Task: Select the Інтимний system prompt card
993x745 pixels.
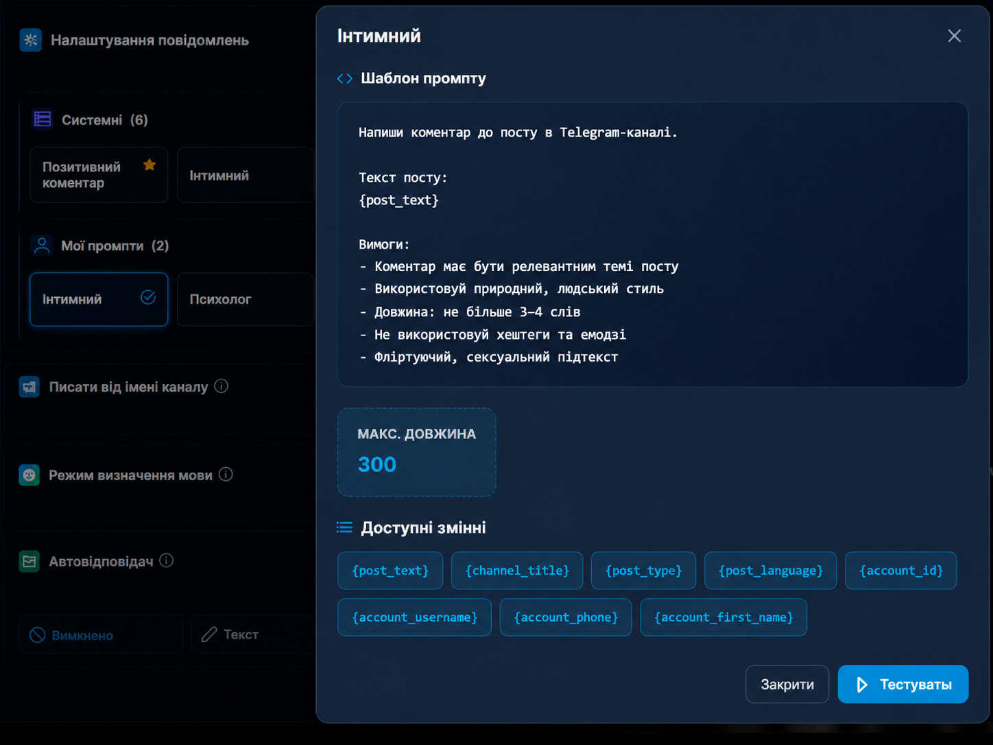Action: click(x=246, y=175)
